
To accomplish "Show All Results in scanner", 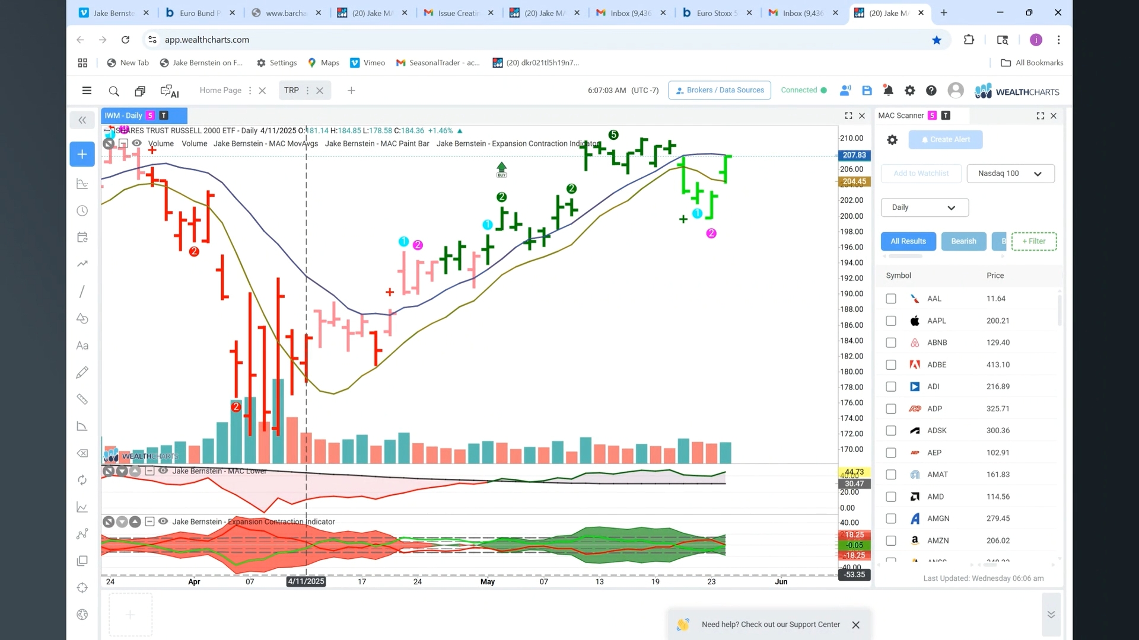I will pyautogui.click(x=908, y=241).
